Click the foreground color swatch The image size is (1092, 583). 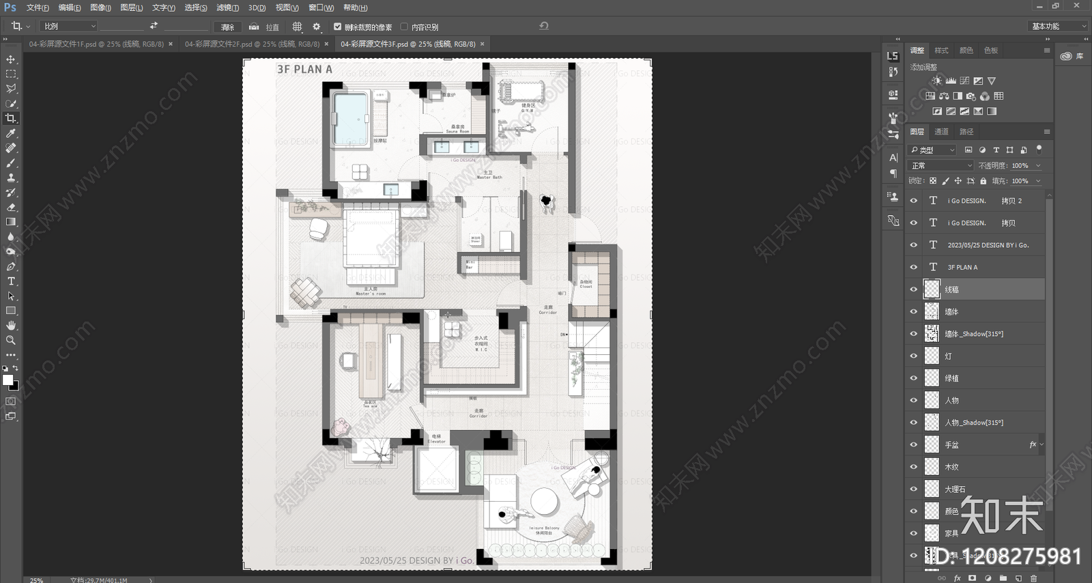[x=8, y=380]
